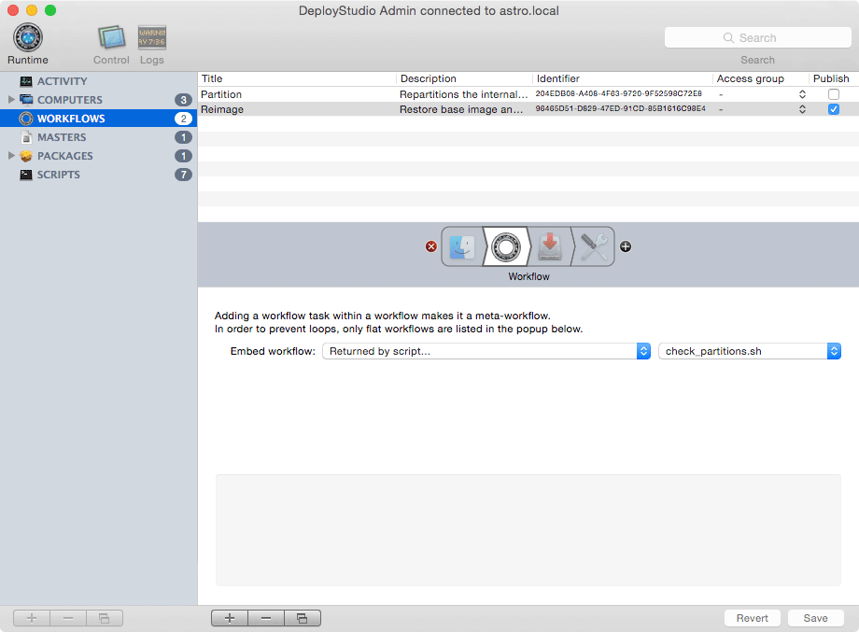Open the Control toolbar icon
The width and height of the screenshot is (859, 632).
(x=111, y=39)
